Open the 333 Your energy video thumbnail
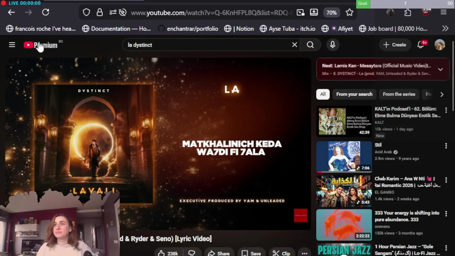 344,225
